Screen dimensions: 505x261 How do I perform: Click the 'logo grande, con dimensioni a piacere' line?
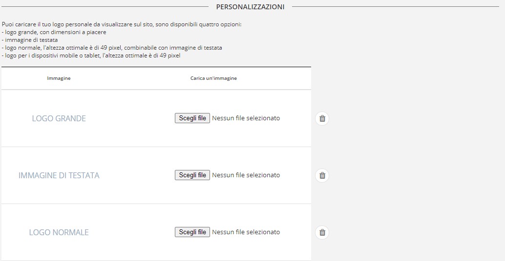tap(55, 32)
